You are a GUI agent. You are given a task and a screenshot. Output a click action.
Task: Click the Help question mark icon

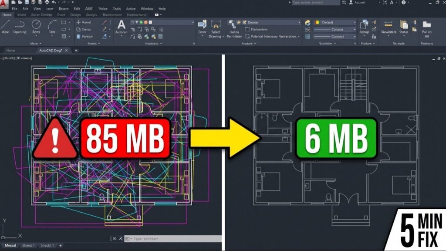(x=403, y=2)
